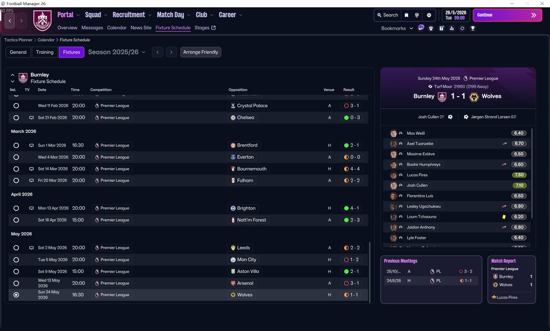The image size is (550, 331).
Task: Open the Season 2025/26 dropdown
Action: click(x=117, y=52)
